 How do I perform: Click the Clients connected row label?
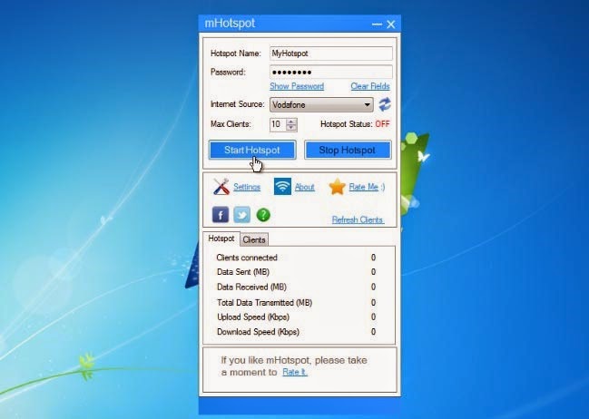[247, 258]
